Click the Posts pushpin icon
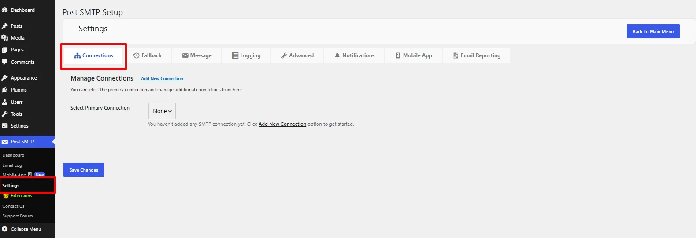Screen dimensions: 696x238 (5, 26)
